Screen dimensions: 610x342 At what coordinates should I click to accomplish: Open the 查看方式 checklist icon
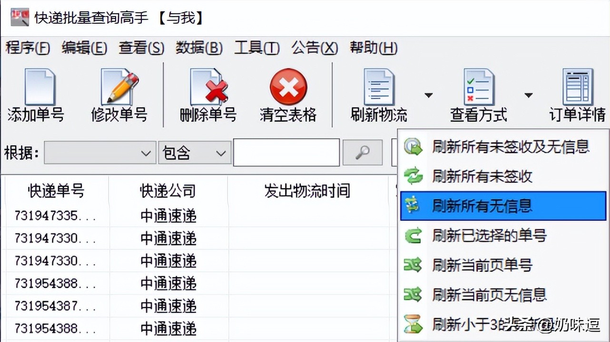[479, 87]
